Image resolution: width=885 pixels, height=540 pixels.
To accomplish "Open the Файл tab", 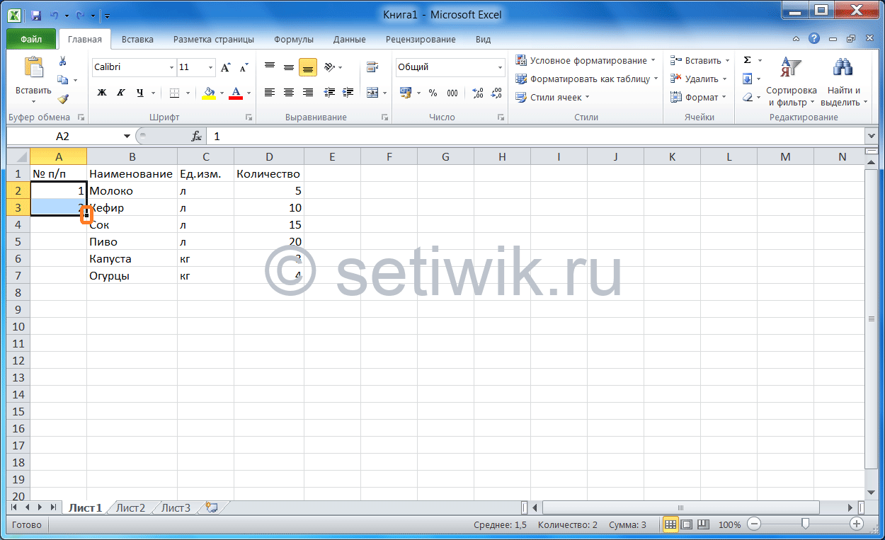I will click(31, 40).
